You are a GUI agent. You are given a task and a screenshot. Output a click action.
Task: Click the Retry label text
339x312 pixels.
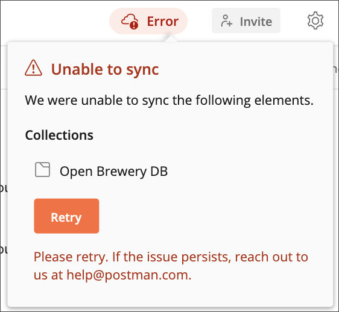pos(66,217)
